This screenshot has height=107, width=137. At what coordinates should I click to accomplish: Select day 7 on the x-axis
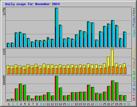click(33, 104)
